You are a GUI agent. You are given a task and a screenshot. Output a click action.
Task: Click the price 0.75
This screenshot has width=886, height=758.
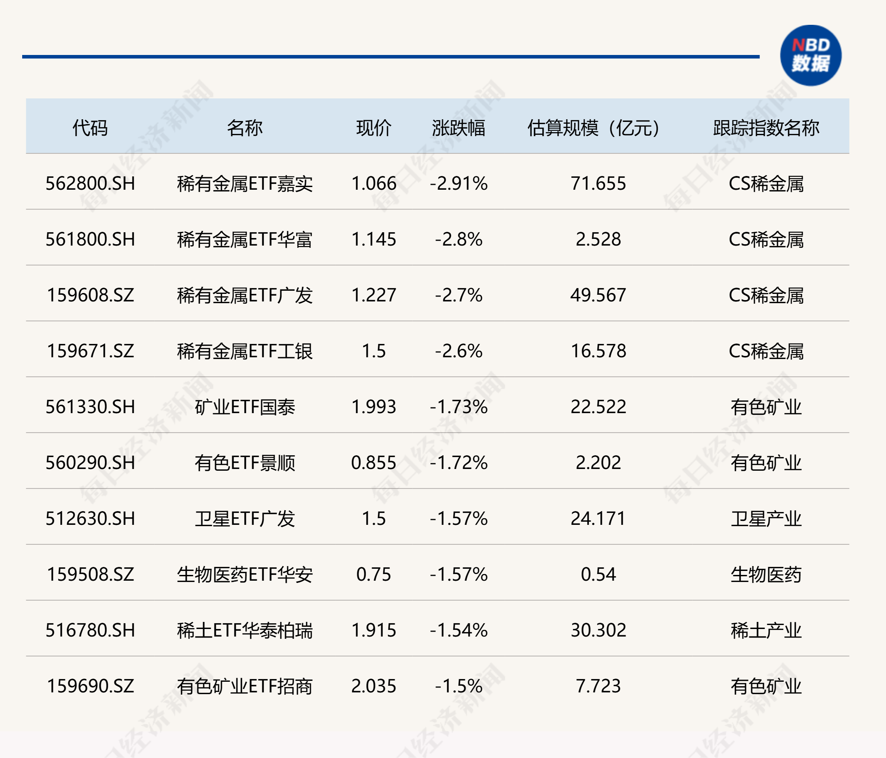[x=374, y=574]
